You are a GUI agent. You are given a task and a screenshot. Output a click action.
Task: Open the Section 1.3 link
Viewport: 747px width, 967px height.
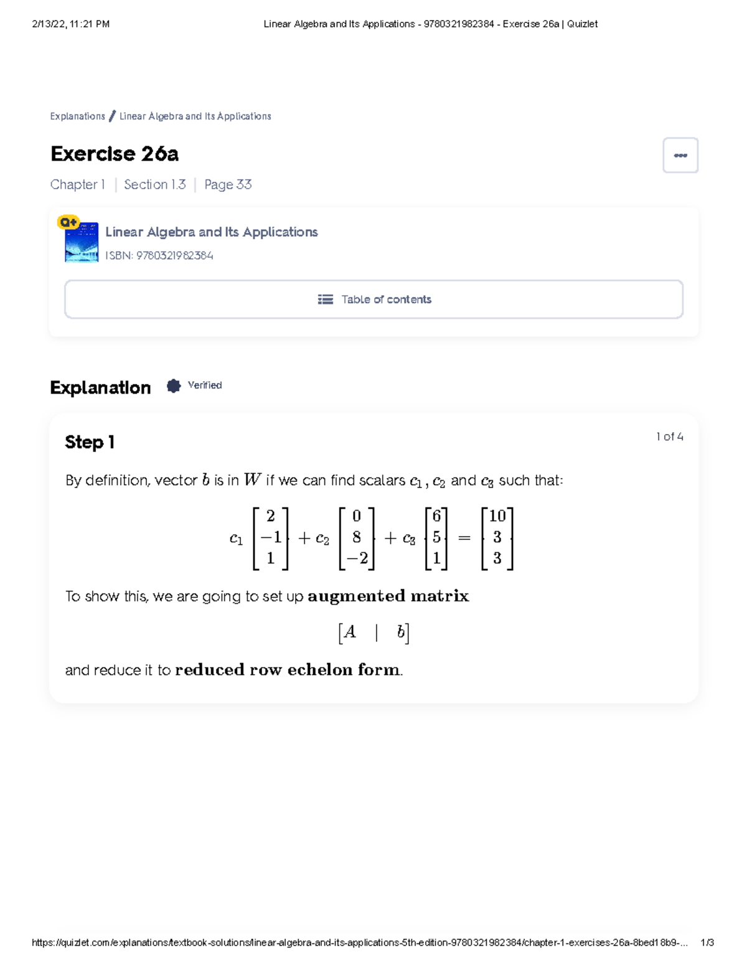point(154,184)
